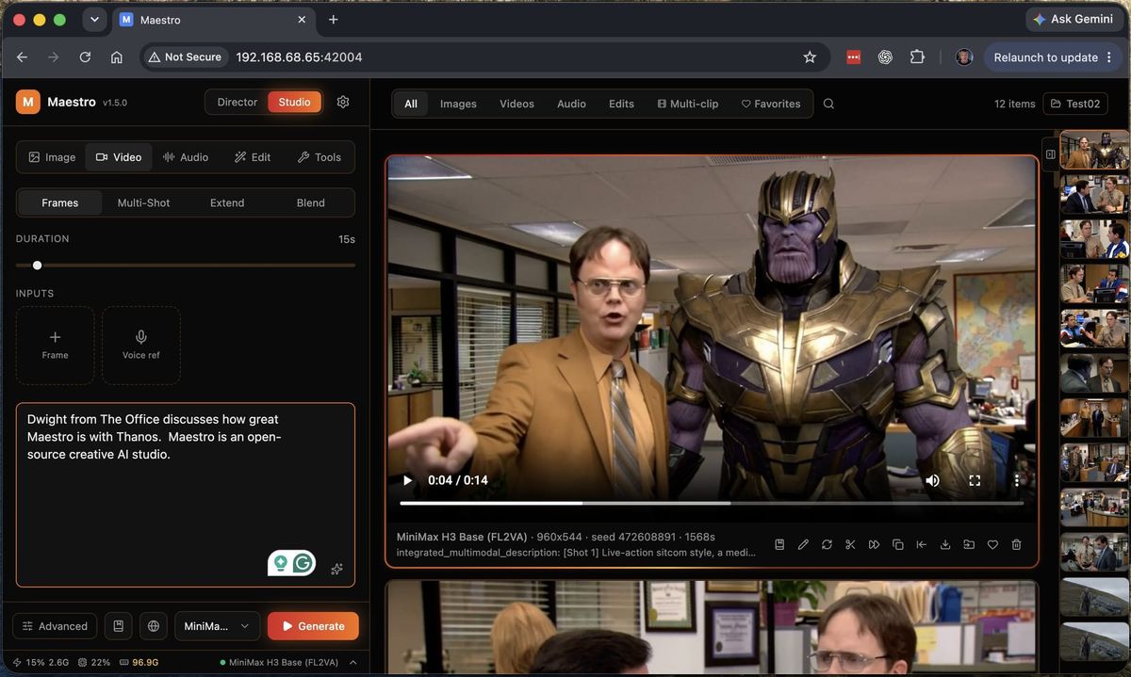Open Chrome tab search dropdown arrow

pos(94,19)
